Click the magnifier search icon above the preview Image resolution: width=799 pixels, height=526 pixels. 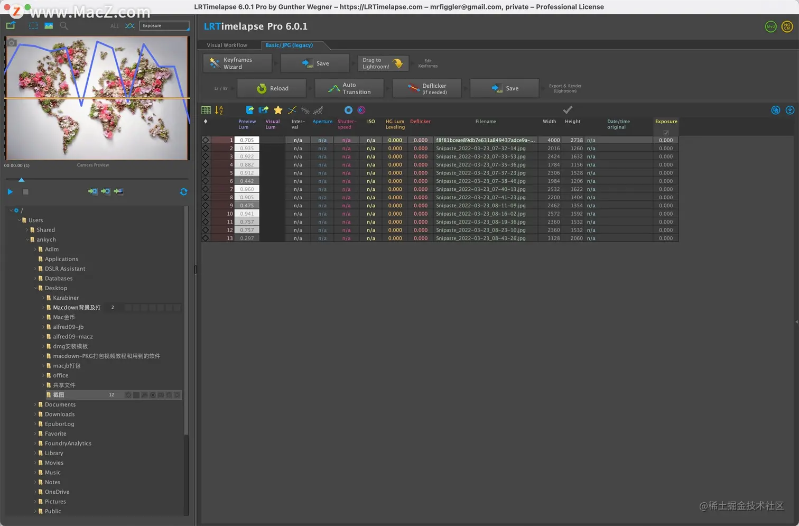click(x=64, y=25)
